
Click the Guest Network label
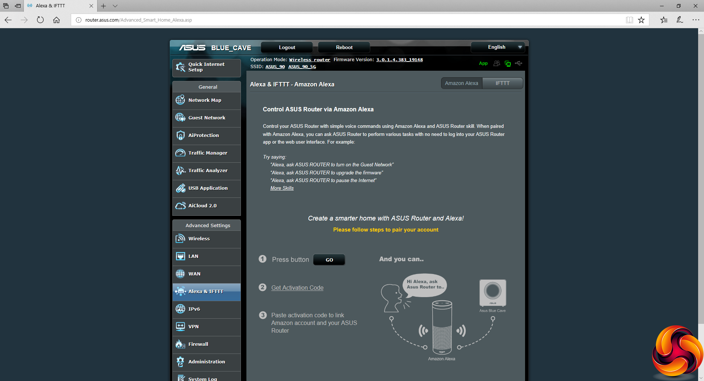coord(207,118)
